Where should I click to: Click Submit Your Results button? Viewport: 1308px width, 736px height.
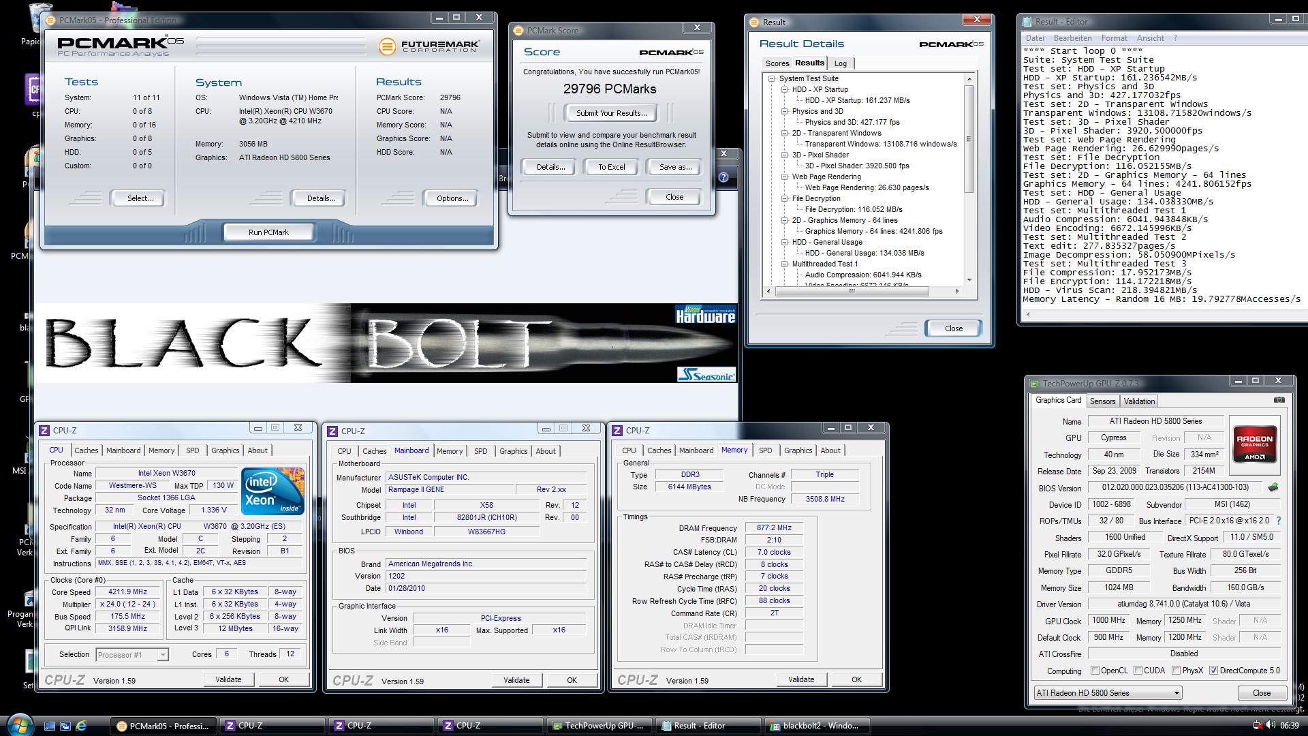(x=611, y=113)
